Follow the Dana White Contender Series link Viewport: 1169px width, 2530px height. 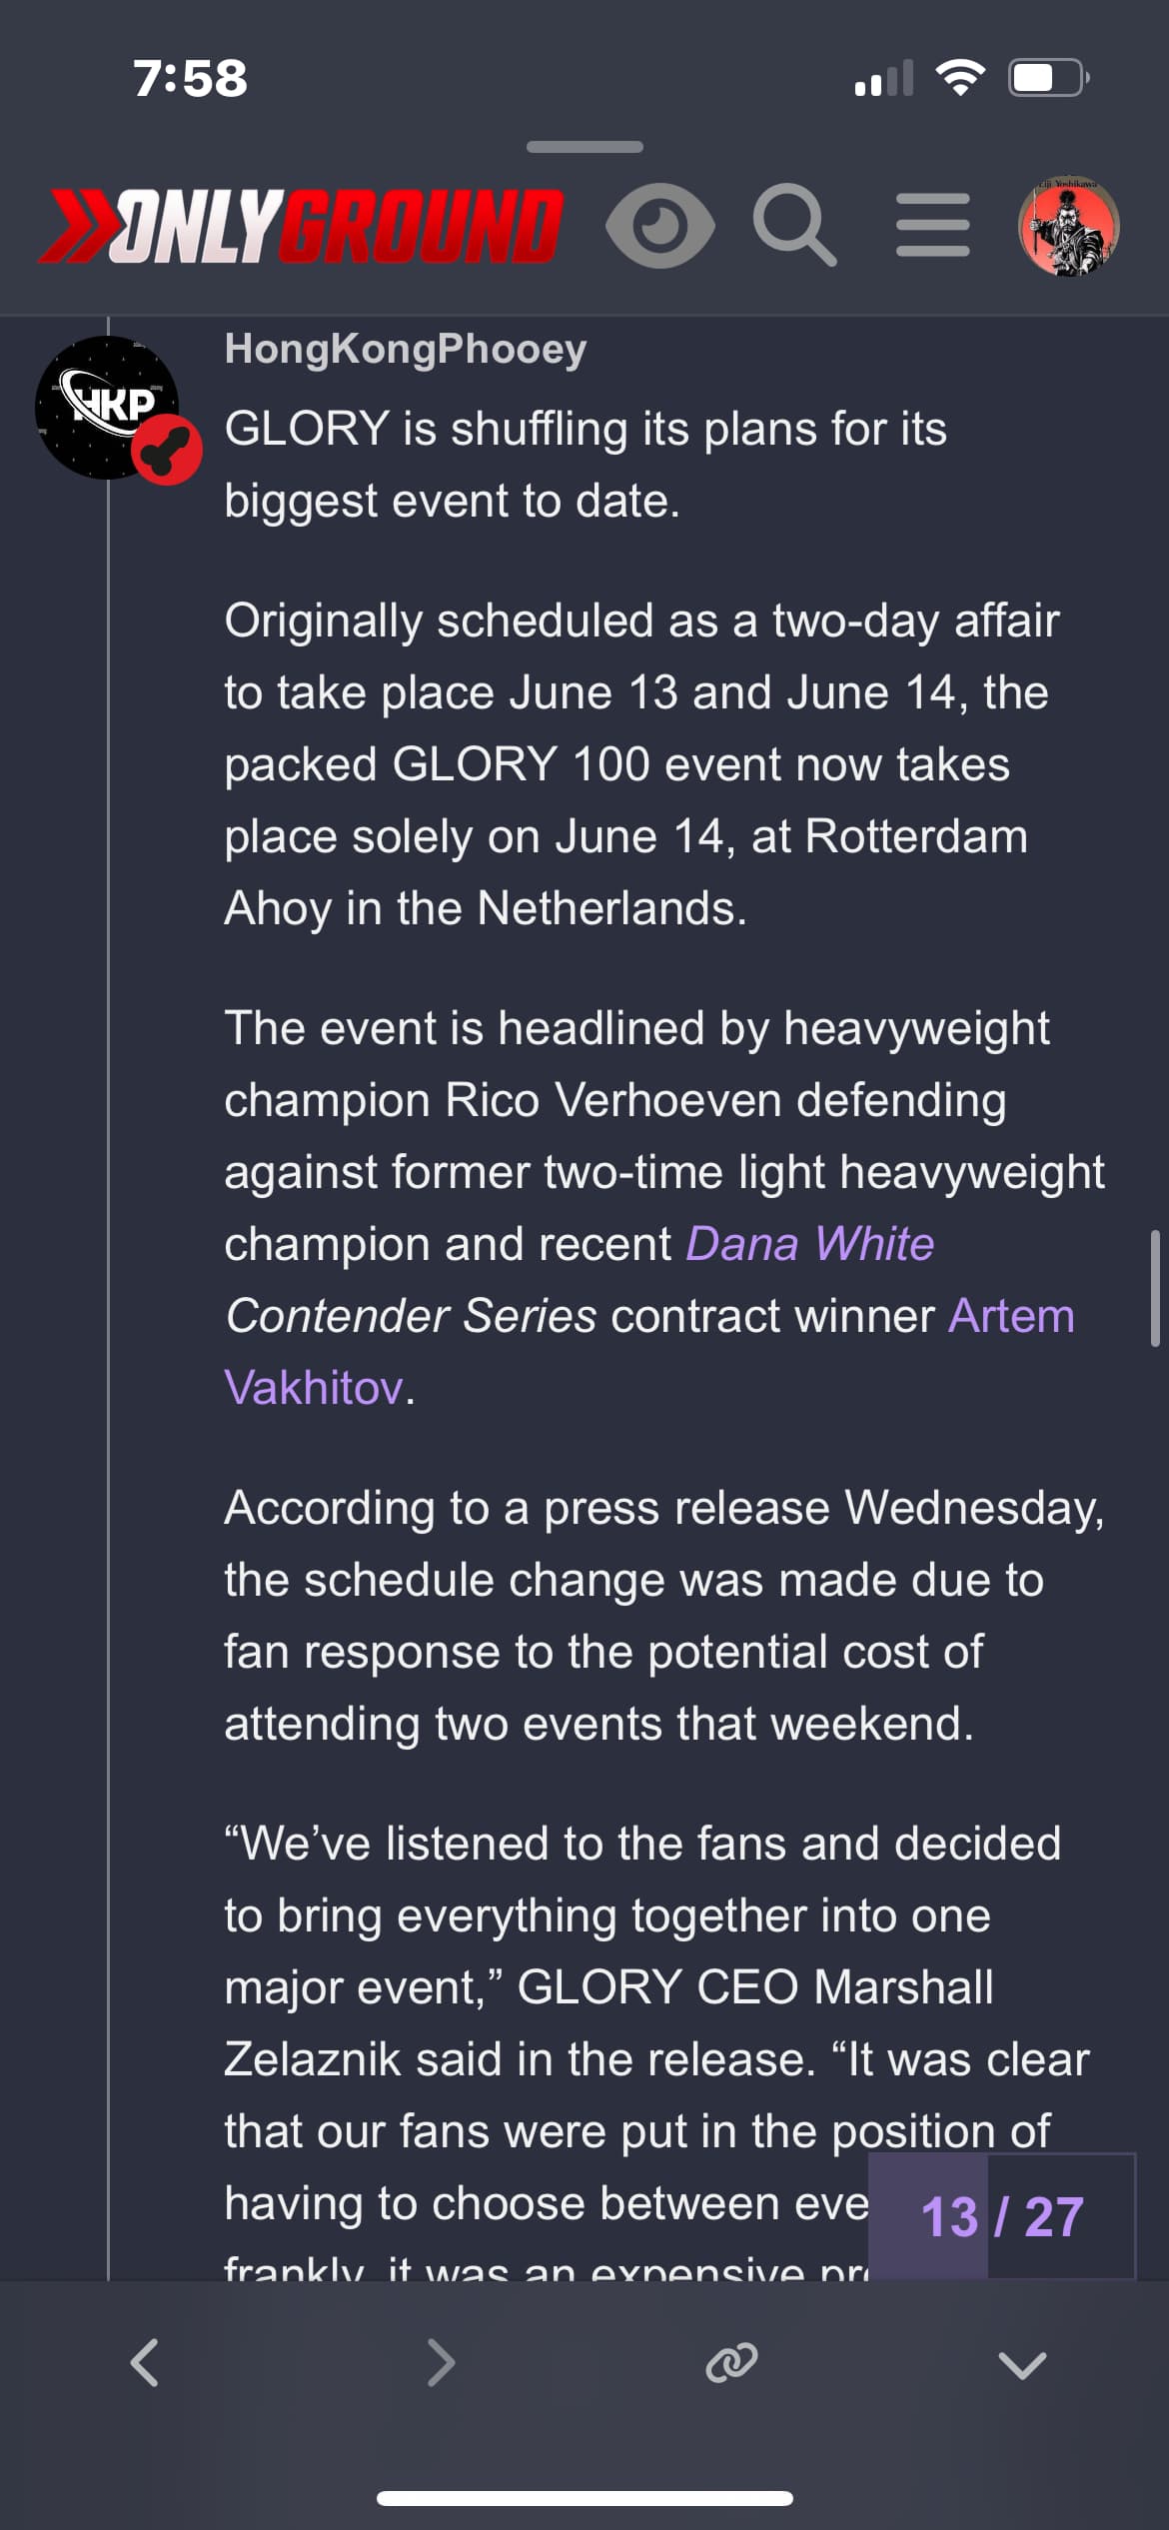point(580,1279)
